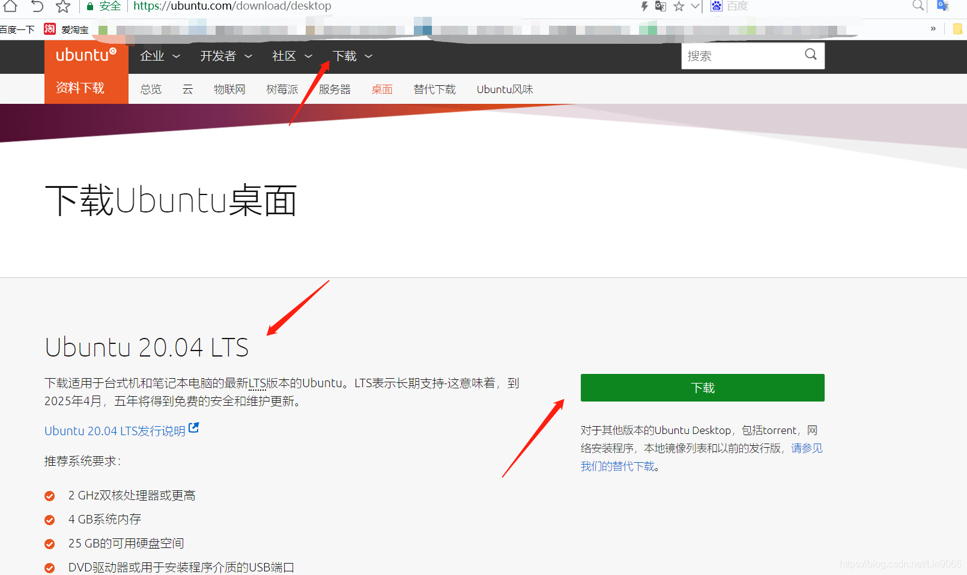Click the browser home icon
This screenshot has width=967, height=575.
tap(10, 6)
